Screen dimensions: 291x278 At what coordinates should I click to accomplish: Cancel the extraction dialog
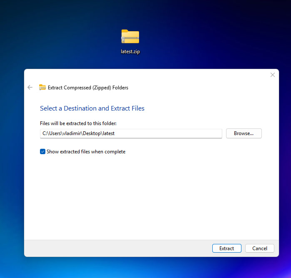coord(259,248)
